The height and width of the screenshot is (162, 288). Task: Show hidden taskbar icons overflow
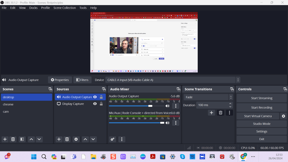[x=253, y=157]
